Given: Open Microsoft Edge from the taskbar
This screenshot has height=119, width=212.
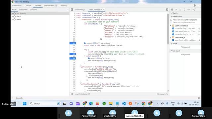Looking at the screenshot, I should [x=91, y=103].
